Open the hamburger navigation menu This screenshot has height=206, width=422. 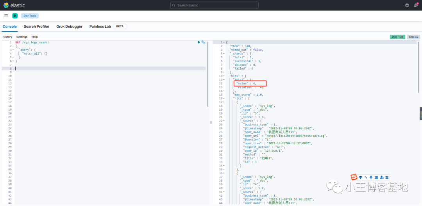tap(6, 16)
